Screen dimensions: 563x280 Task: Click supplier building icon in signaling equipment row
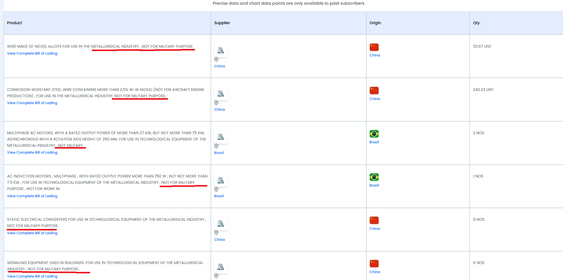pos(221,267)
